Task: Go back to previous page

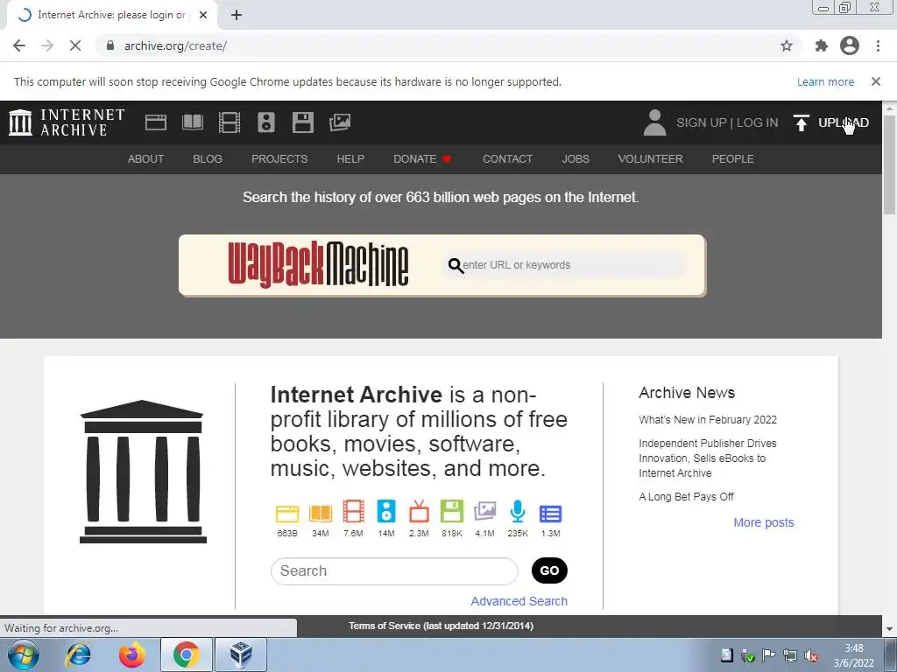Action: [19, 45]
